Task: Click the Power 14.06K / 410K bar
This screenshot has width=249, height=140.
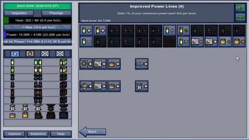Action: [x=38, y=35]
